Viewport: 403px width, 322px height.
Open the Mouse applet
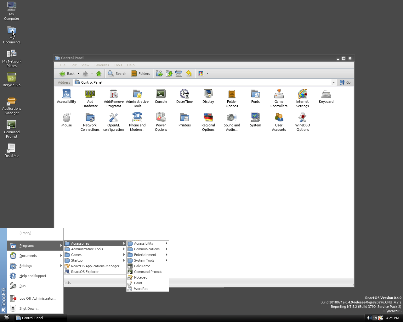[66, 120]
